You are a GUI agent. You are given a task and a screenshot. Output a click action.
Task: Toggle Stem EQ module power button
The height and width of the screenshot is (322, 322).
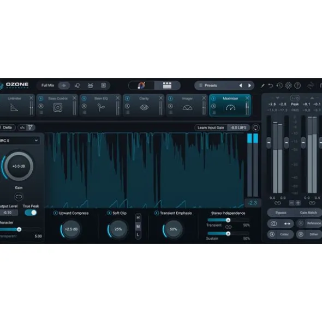tap(84, 99)
